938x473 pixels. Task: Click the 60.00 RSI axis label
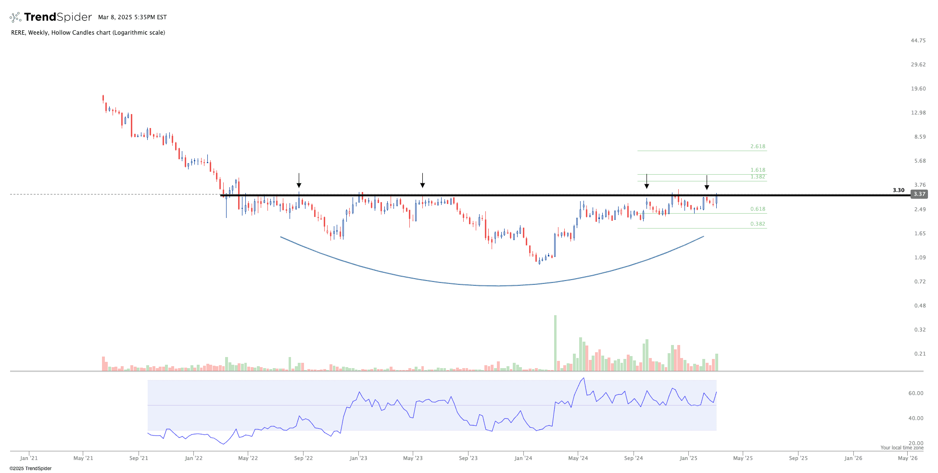[915, 393]
